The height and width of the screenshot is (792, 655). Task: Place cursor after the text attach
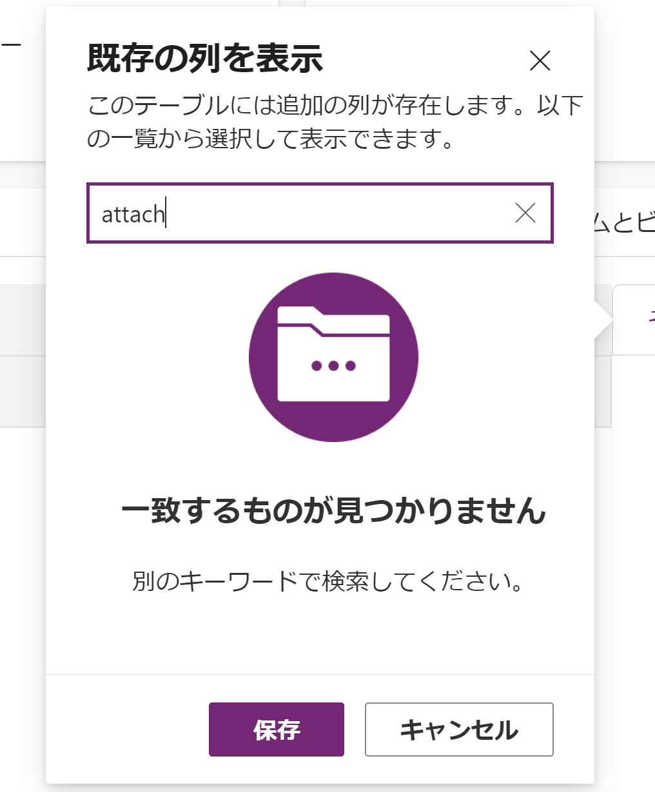(166, 214)
